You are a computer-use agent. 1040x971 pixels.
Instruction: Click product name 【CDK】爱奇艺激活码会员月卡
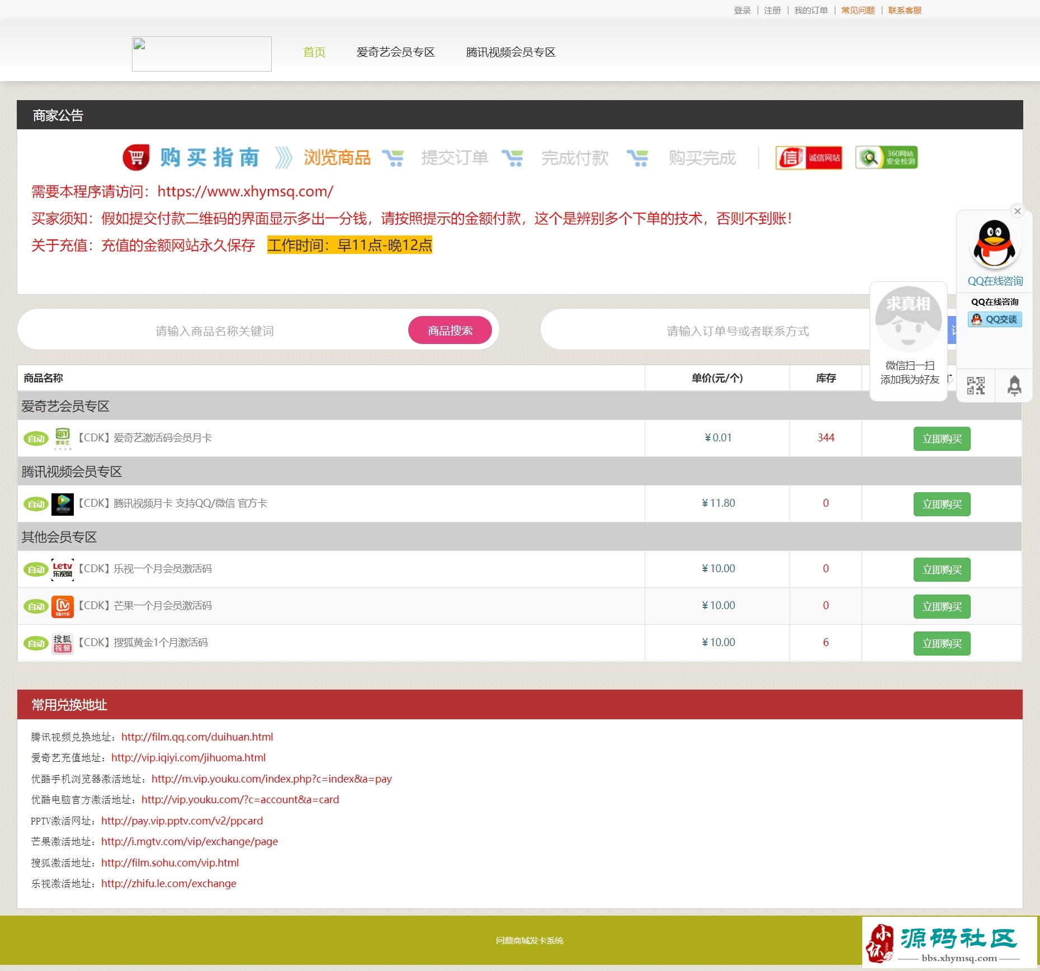[x=143, y=437]
